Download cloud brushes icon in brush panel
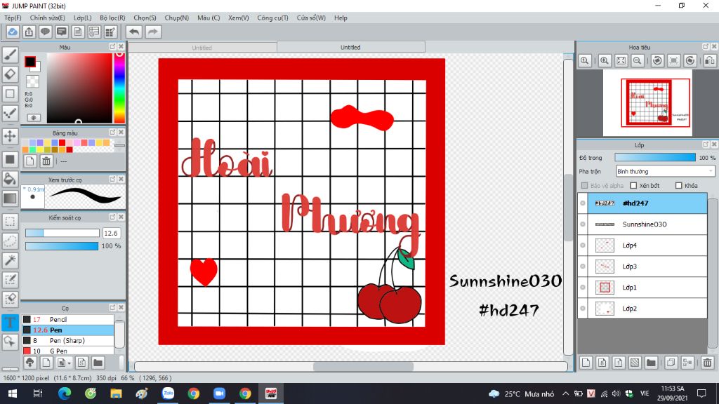 coord(29,363)
